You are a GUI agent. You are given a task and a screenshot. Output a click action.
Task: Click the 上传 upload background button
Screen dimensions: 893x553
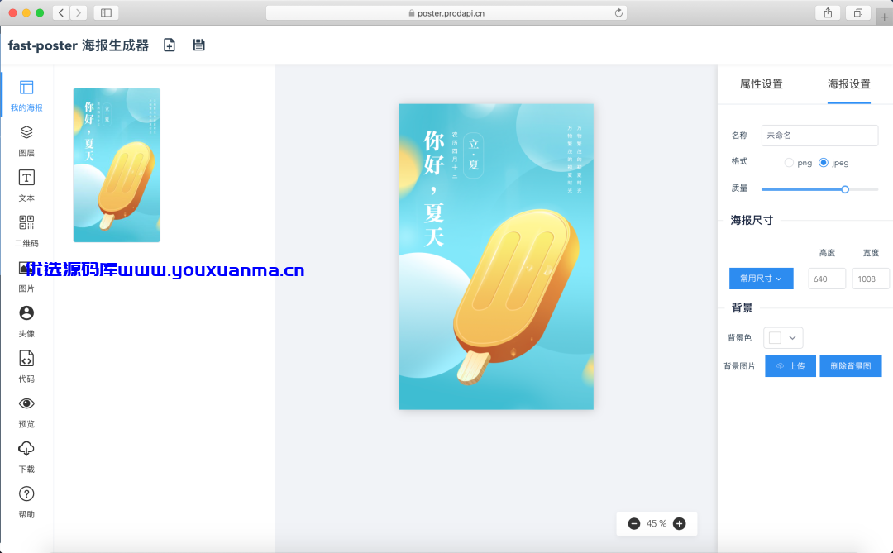pyautogui.click(x=790, y=366)
